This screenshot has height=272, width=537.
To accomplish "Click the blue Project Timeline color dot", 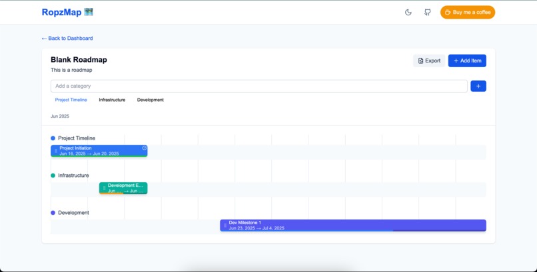I will click(53, 138).
